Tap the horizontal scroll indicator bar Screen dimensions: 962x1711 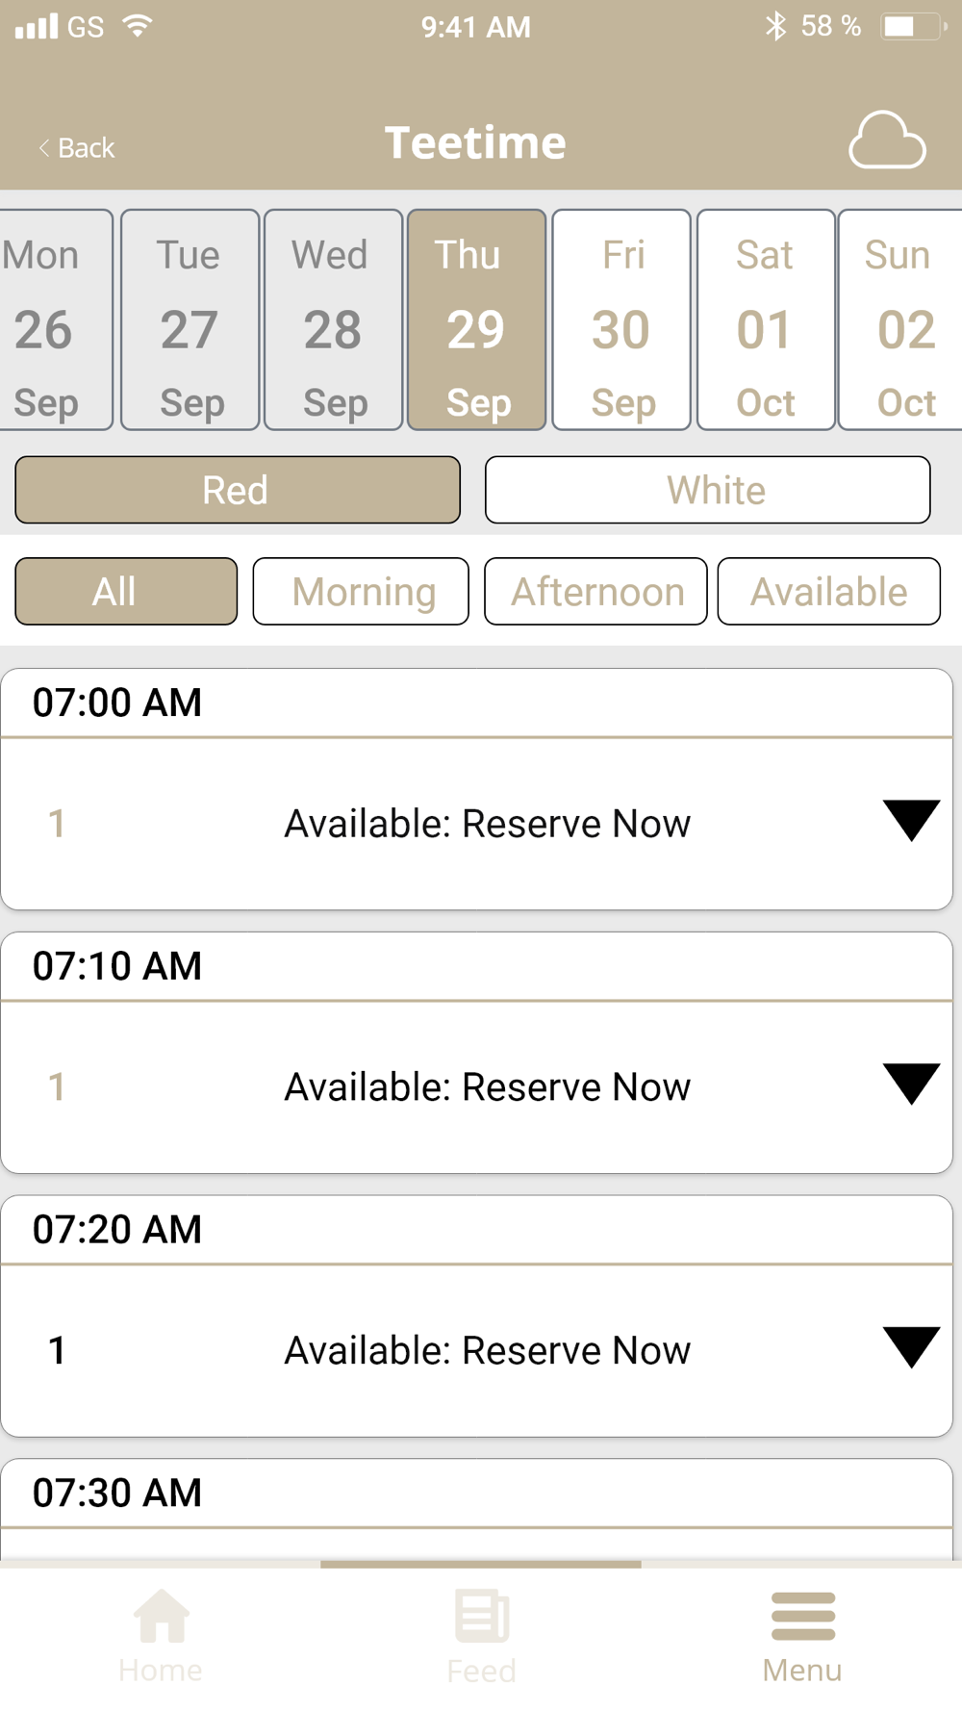pos(480,1565)
